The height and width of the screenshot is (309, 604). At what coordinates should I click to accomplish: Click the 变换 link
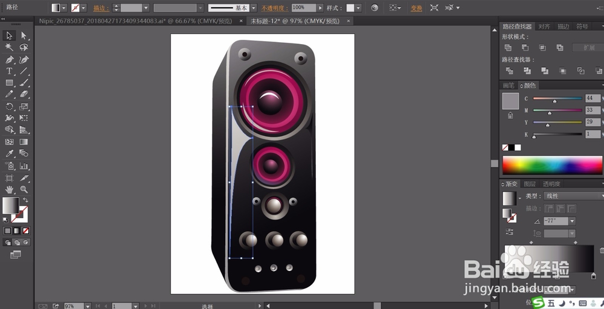(x=416, y=8)
